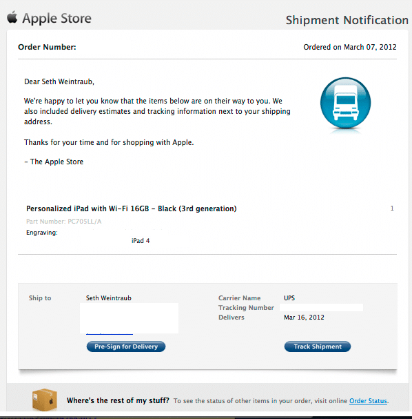Click the Apple logo icon

(12, 18)
